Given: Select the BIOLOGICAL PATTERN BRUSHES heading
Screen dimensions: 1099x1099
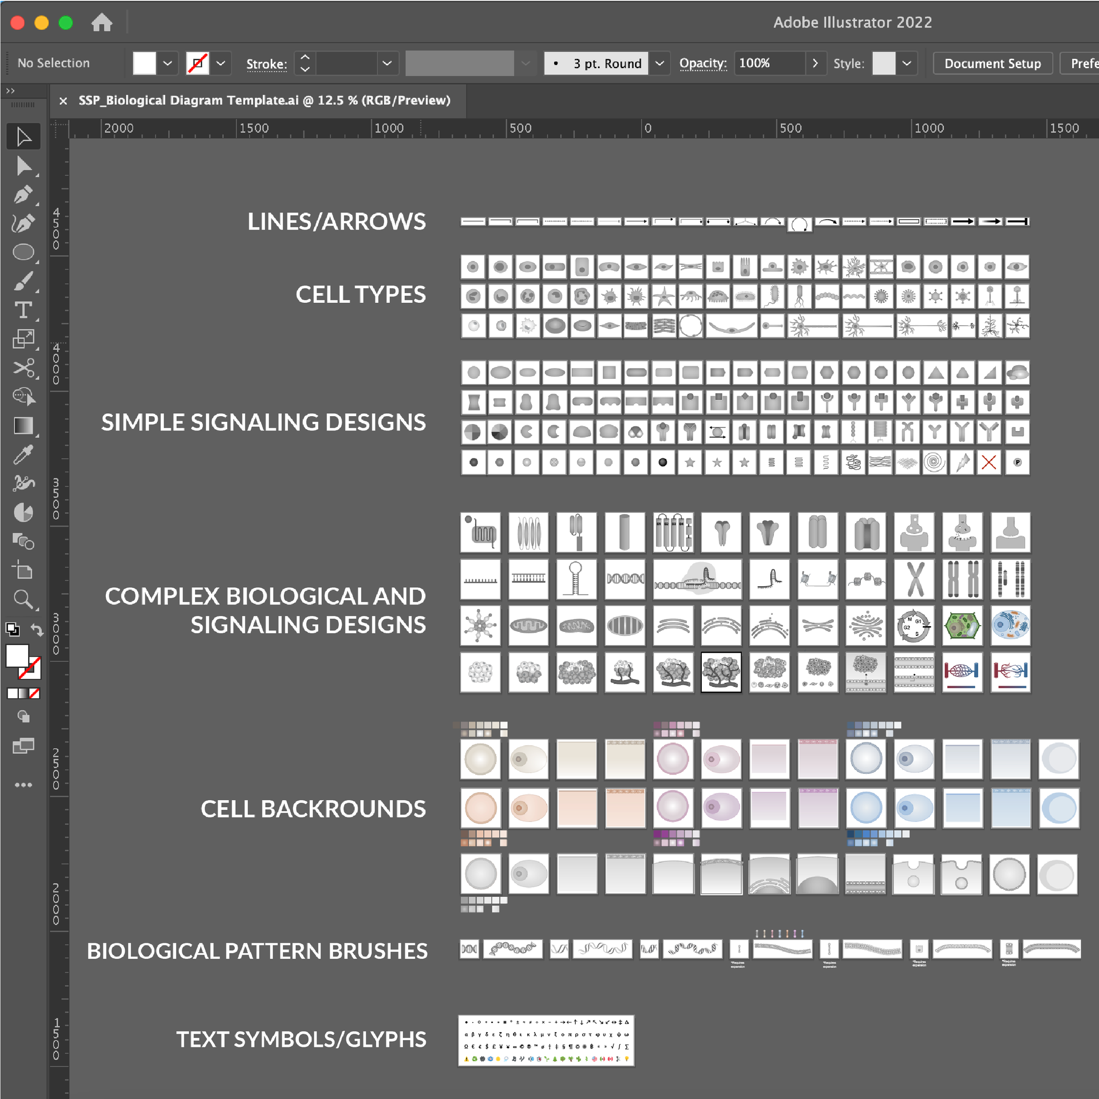Looking at the screenshot, I should [257, 951].
